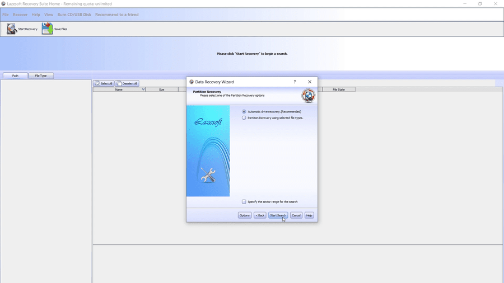Viewport: 504px width, 283px height.
Task: Minimize the Lazesoft Recovery Suite window
Action: click(465, 4)
